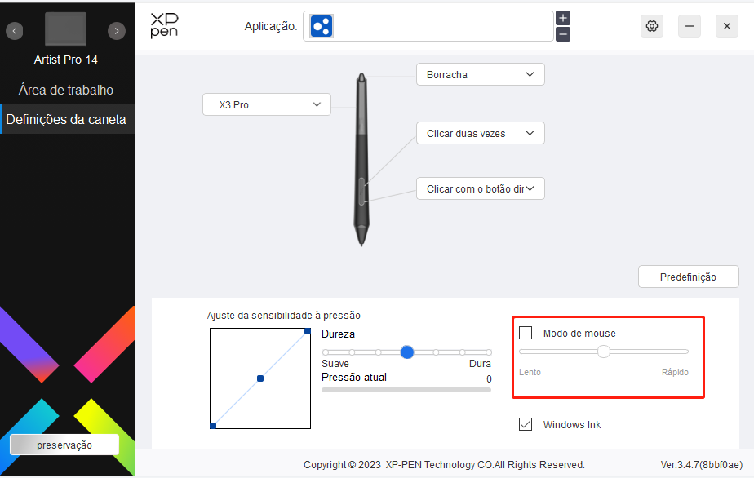Viewport: 754px width, 478px height.
Task: Click the XP-Pen logo
Action: pyautogui.click(x=164, y=26)
